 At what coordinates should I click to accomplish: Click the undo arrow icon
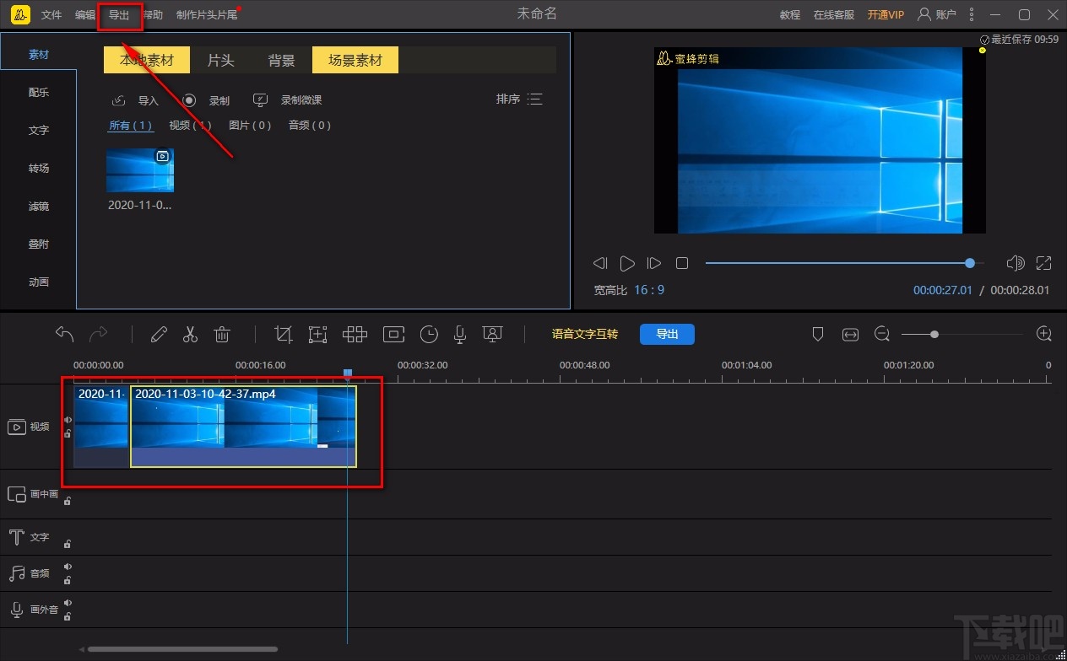[65, 335]
